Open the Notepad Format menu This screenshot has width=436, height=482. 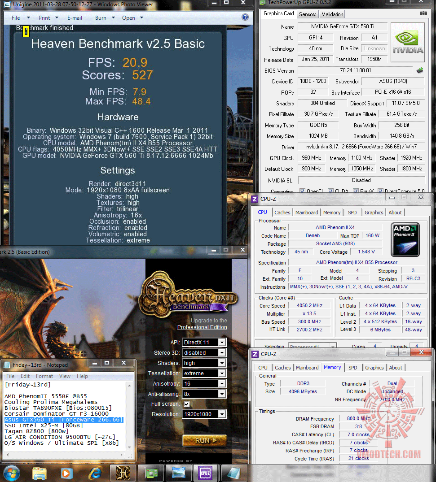[44, 376]
